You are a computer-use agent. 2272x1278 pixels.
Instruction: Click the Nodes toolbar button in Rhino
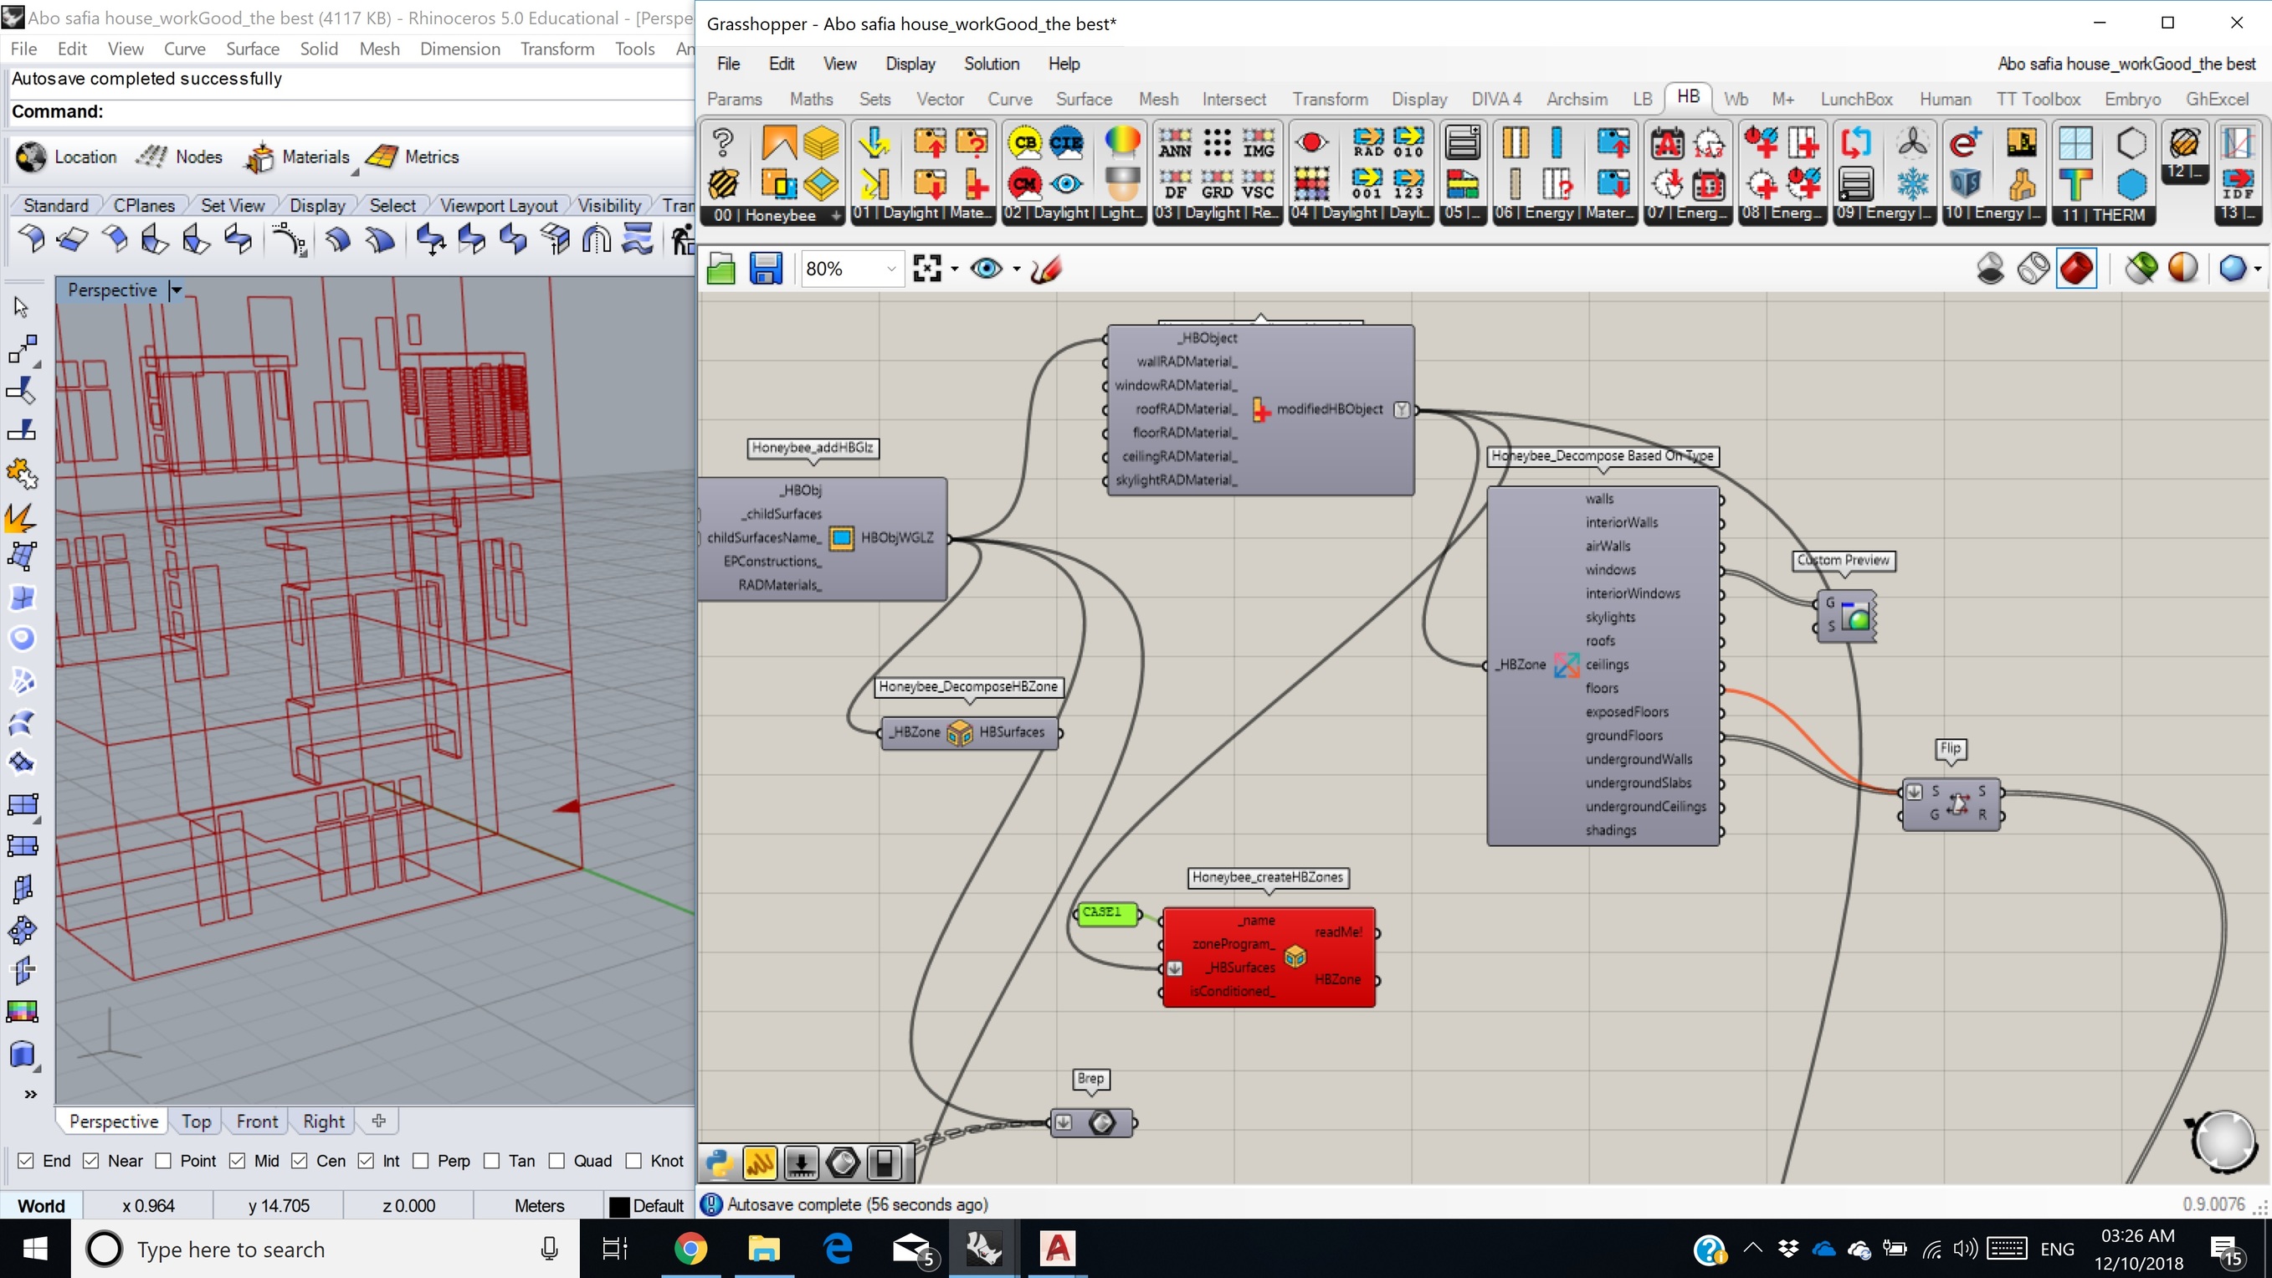(x=179, y=157)
